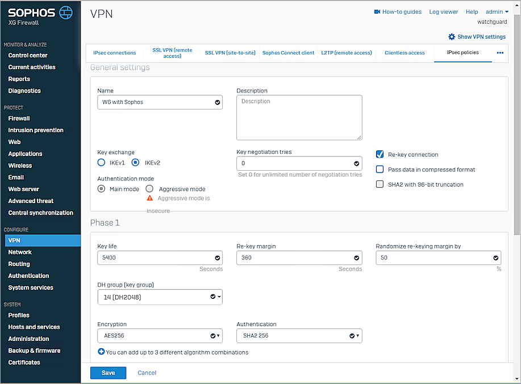This screenshot has width=521, height=384.
Task: Click the blue plus icon to add algorithm combination
Action: (x=101, y=352)
